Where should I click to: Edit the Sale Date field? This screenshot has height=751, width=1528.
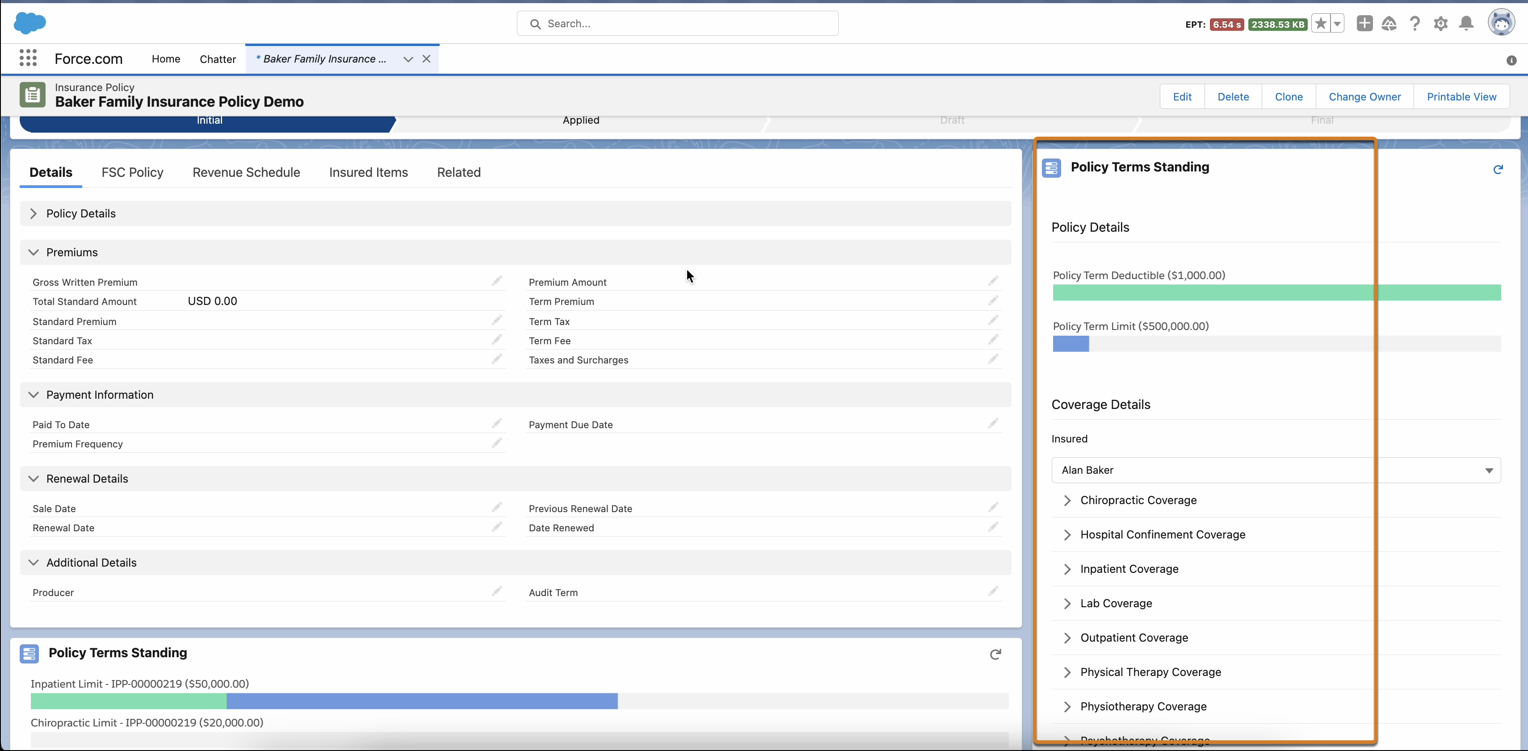[496, 507]
